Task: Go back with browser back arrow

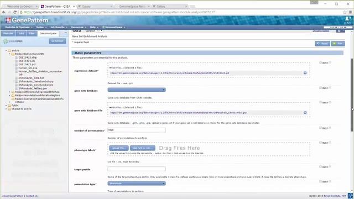Action: point(4,12)
